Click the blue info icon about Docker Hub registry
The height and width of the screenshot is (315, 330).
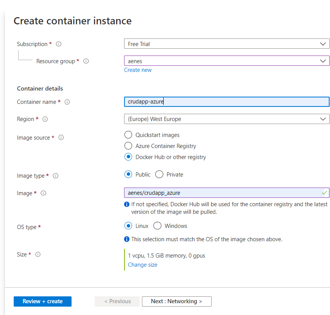click(x=127, y=204)
